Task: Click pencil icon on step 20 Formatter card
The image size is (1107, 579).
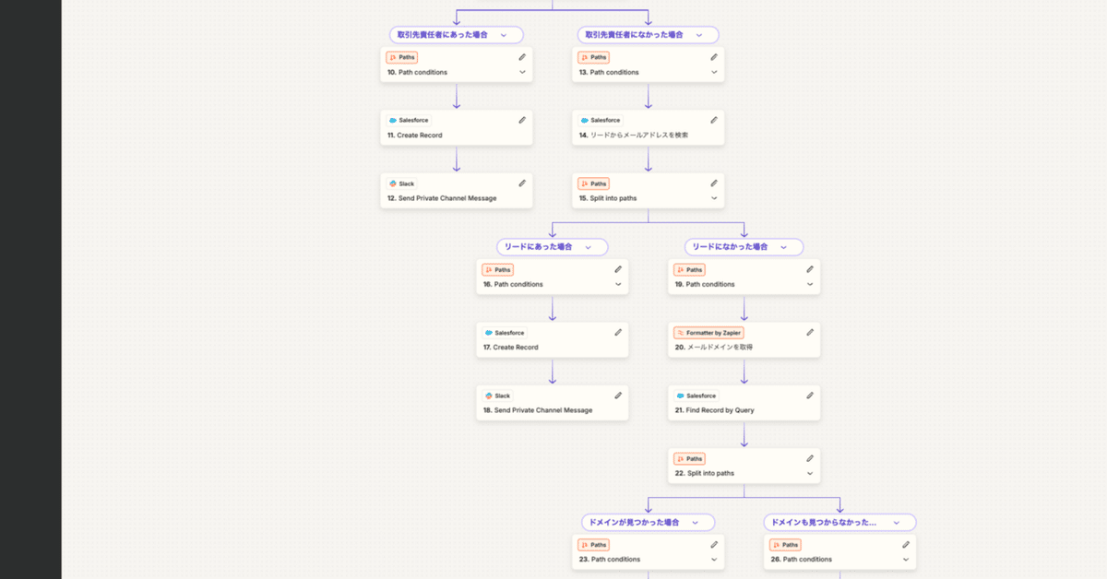Action: [x=810, y=332]
